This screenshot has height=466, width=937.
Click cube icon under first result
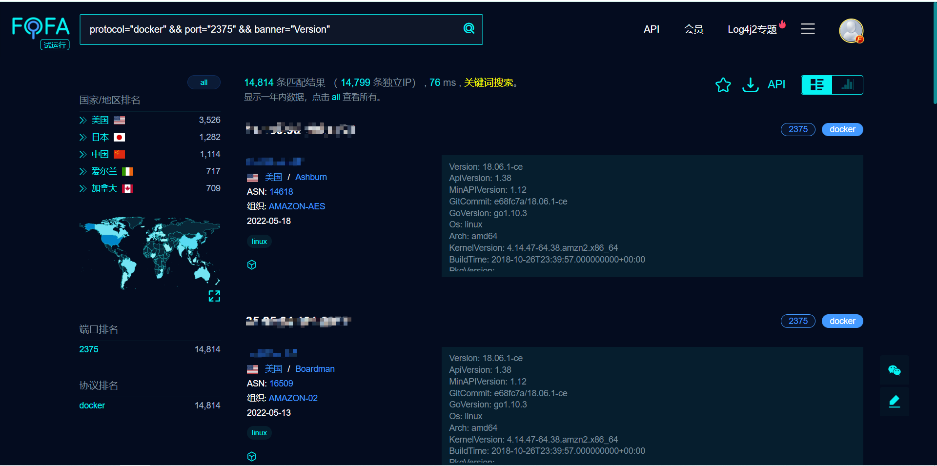[252, 264]
